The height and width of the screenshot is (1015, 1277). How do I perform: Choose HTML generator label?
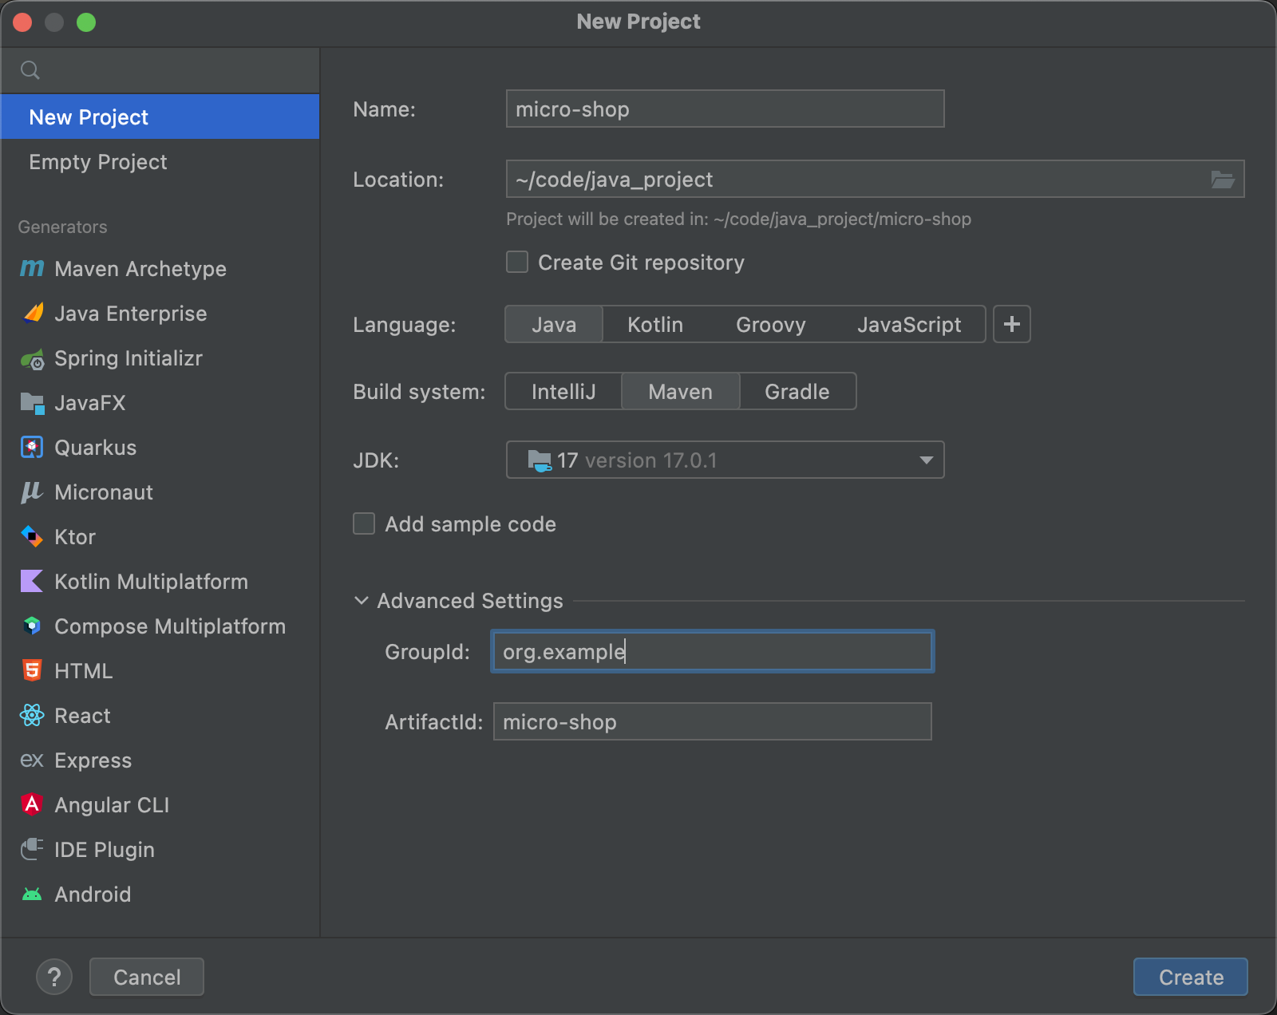pos(84,671)
